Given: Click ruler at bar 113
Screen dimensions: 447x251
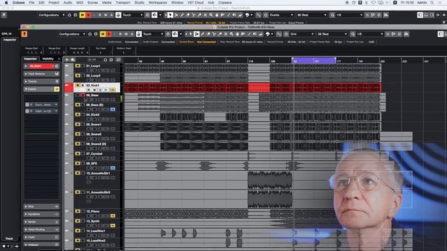Looking at the screenshot, I should tap(251, 61).
